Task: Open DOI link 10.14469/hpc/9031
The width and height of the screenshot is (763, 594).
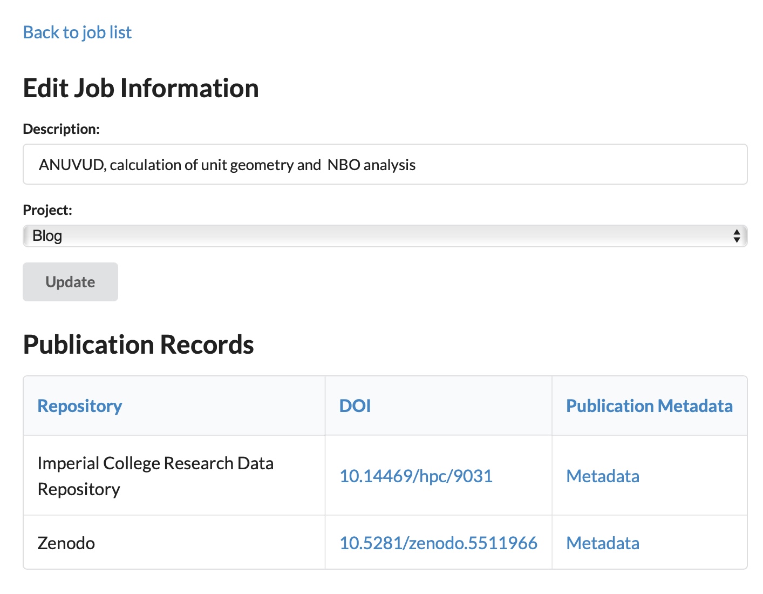Action: click(415, 476)
